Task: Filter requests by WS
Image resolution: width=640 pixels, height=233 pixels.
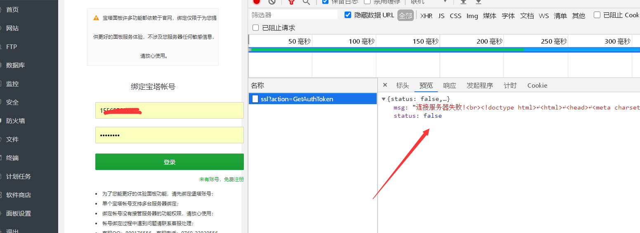Action: tap(544, 16)
